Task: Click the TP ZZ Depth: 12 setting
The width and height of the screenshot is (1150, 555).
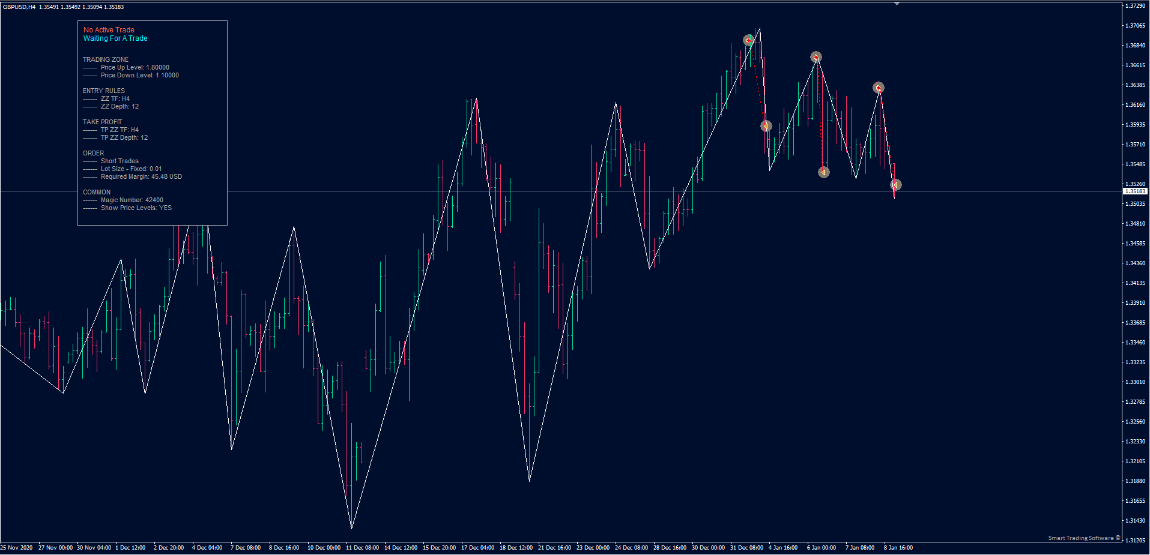Action: click(124, 137)
